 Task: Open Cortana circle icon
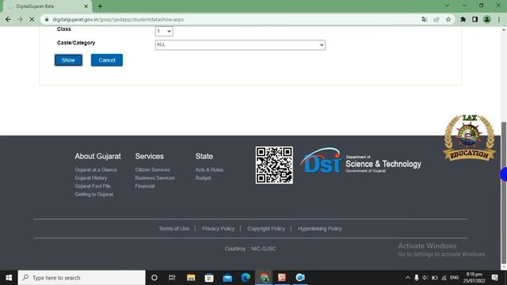[x=154, y=278]
